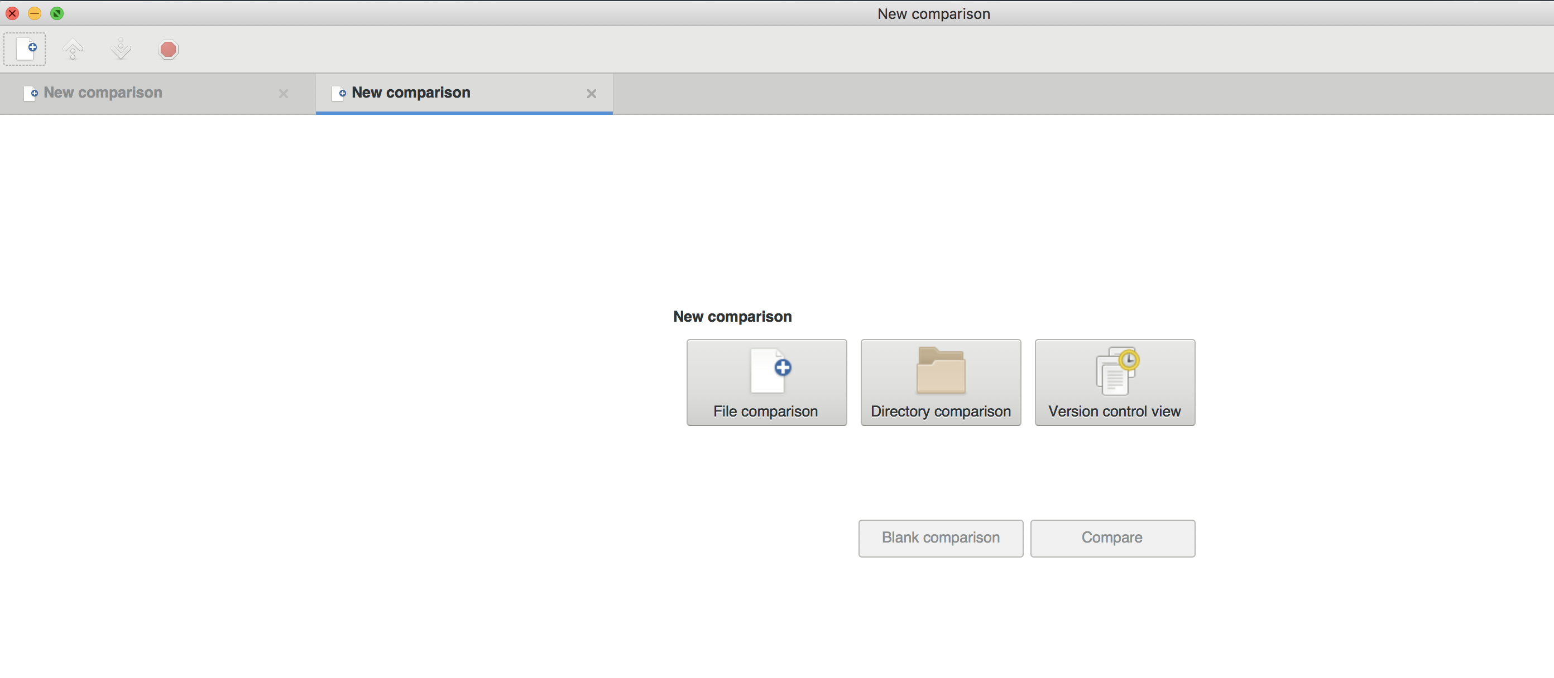Click the red stop octagon icon
1554x678 pixels.
(169, 49)
